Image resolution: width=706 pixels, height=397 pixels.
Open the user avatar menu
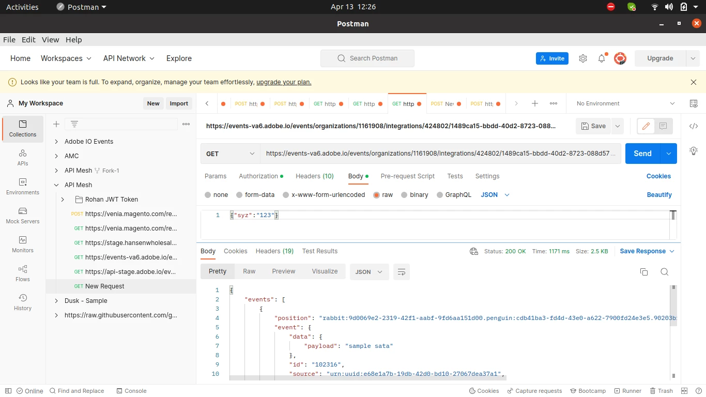coord(620,58)
